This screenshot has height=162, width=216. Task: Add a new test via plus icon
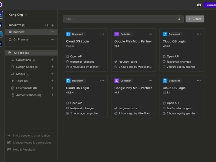(52, 81)
